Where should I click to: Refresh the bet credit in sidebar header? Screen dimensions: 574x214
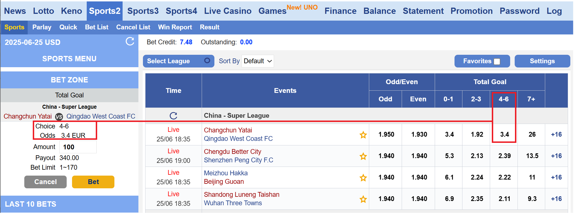130,42
